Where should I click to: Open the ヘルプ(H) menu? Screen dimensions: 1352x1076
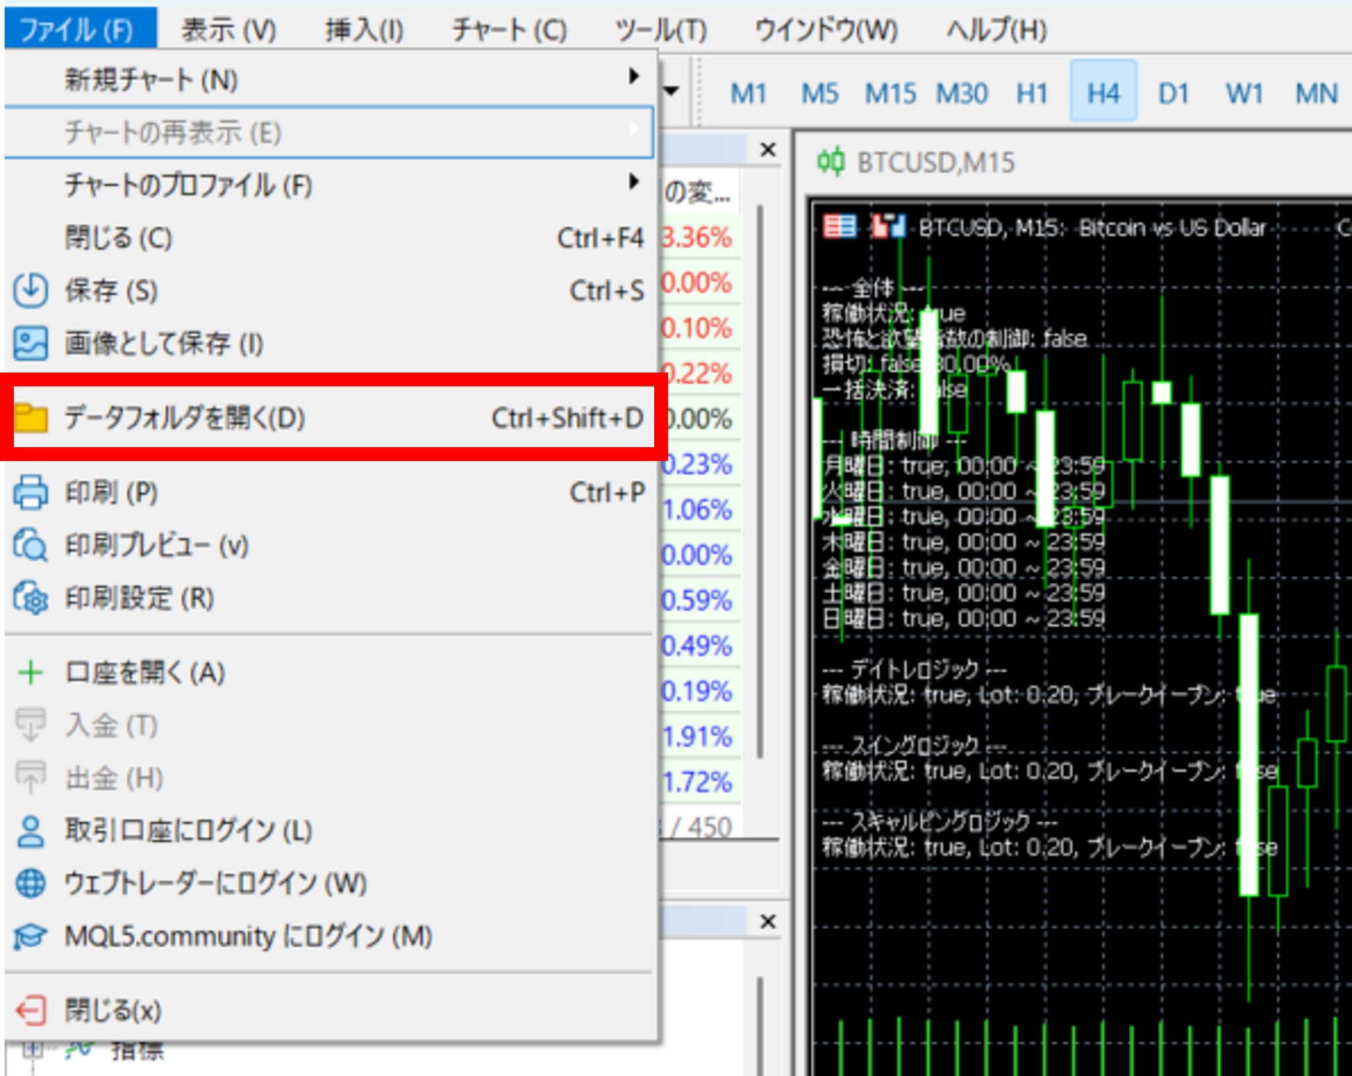point(996,30)
